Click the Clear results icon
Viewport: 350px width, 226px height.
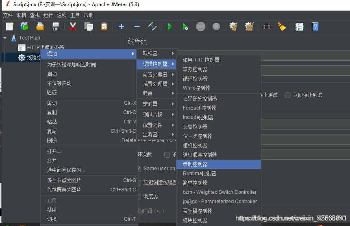pyautogui.click(x=233, y=26)
